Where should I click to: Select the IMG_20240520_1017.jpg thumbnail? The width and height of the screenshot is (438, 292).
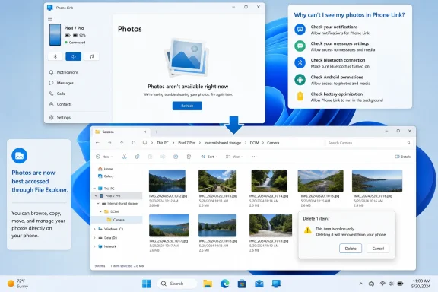169,226
